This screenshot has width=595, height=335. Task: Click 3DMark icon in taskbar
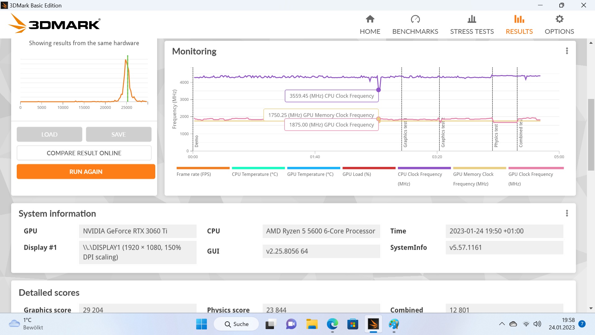pos(373,324)
